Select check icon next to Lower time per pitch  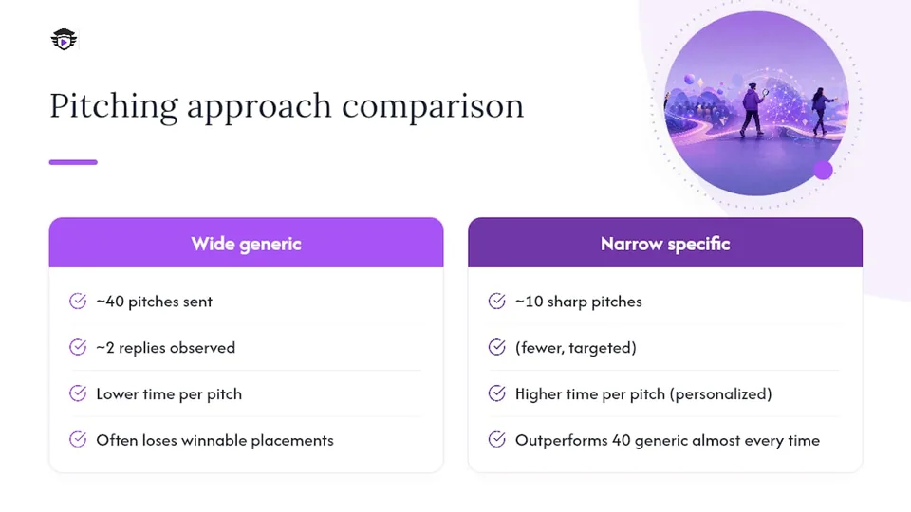tap(78, 393)
